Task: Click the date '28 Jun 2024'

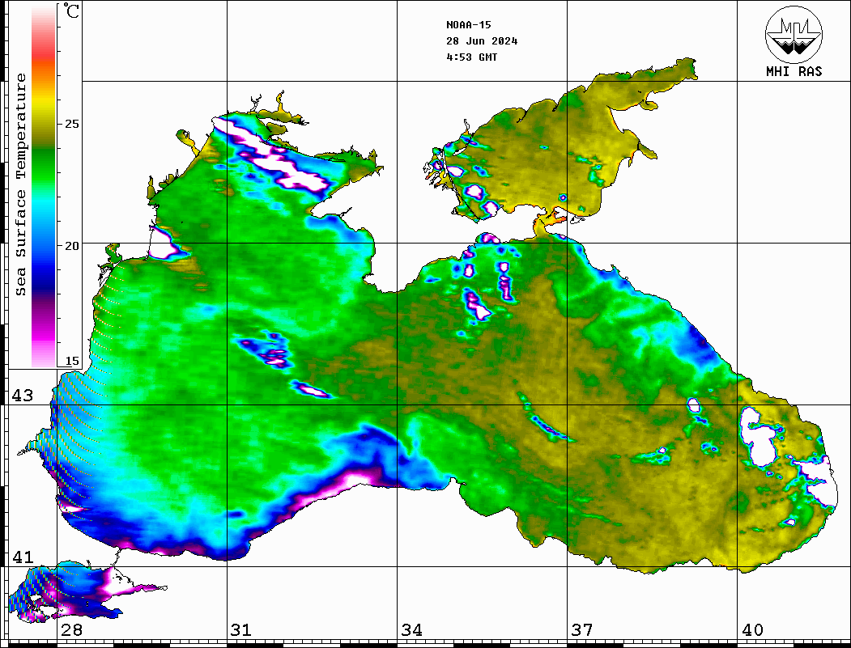Action: (482, 41)
